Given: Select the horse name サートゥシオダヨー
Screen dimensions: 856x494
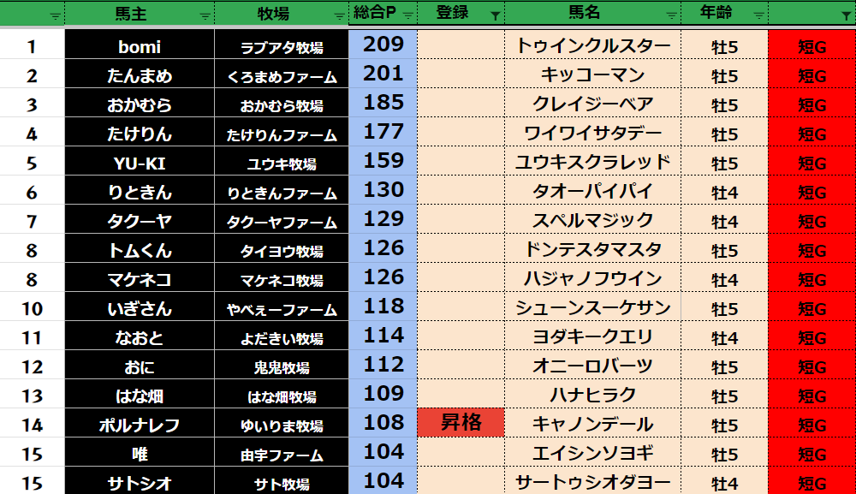Looking at the screenshot, I should [592, 482].
